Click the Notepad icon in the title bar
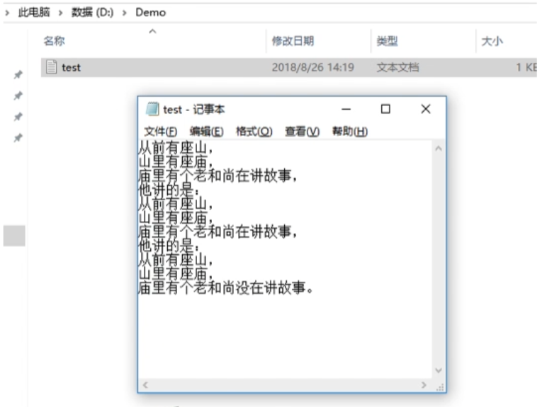 152,109
